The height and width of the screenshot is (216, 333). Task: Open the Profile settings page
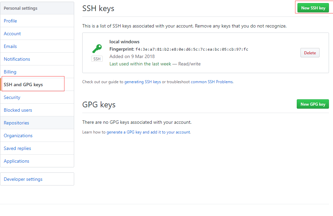click(x=37, y=21)
